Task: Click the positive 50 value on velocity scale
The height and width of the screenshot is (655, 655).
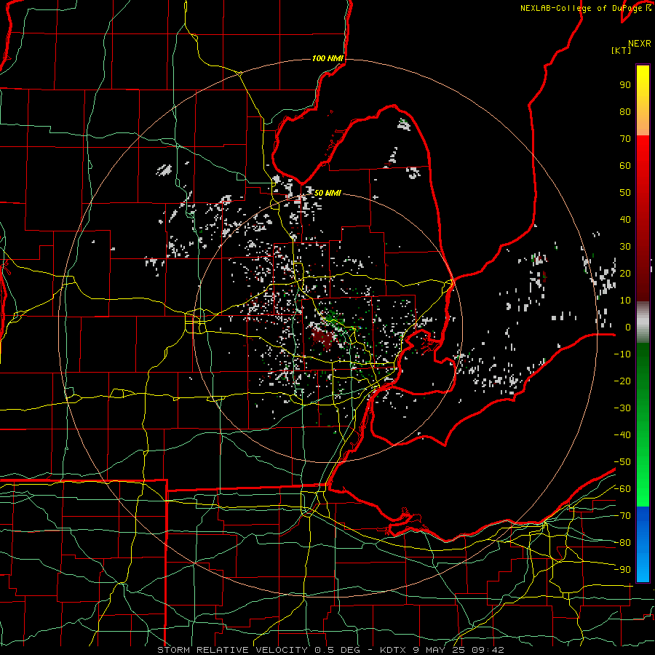Action: coord(625,193)
